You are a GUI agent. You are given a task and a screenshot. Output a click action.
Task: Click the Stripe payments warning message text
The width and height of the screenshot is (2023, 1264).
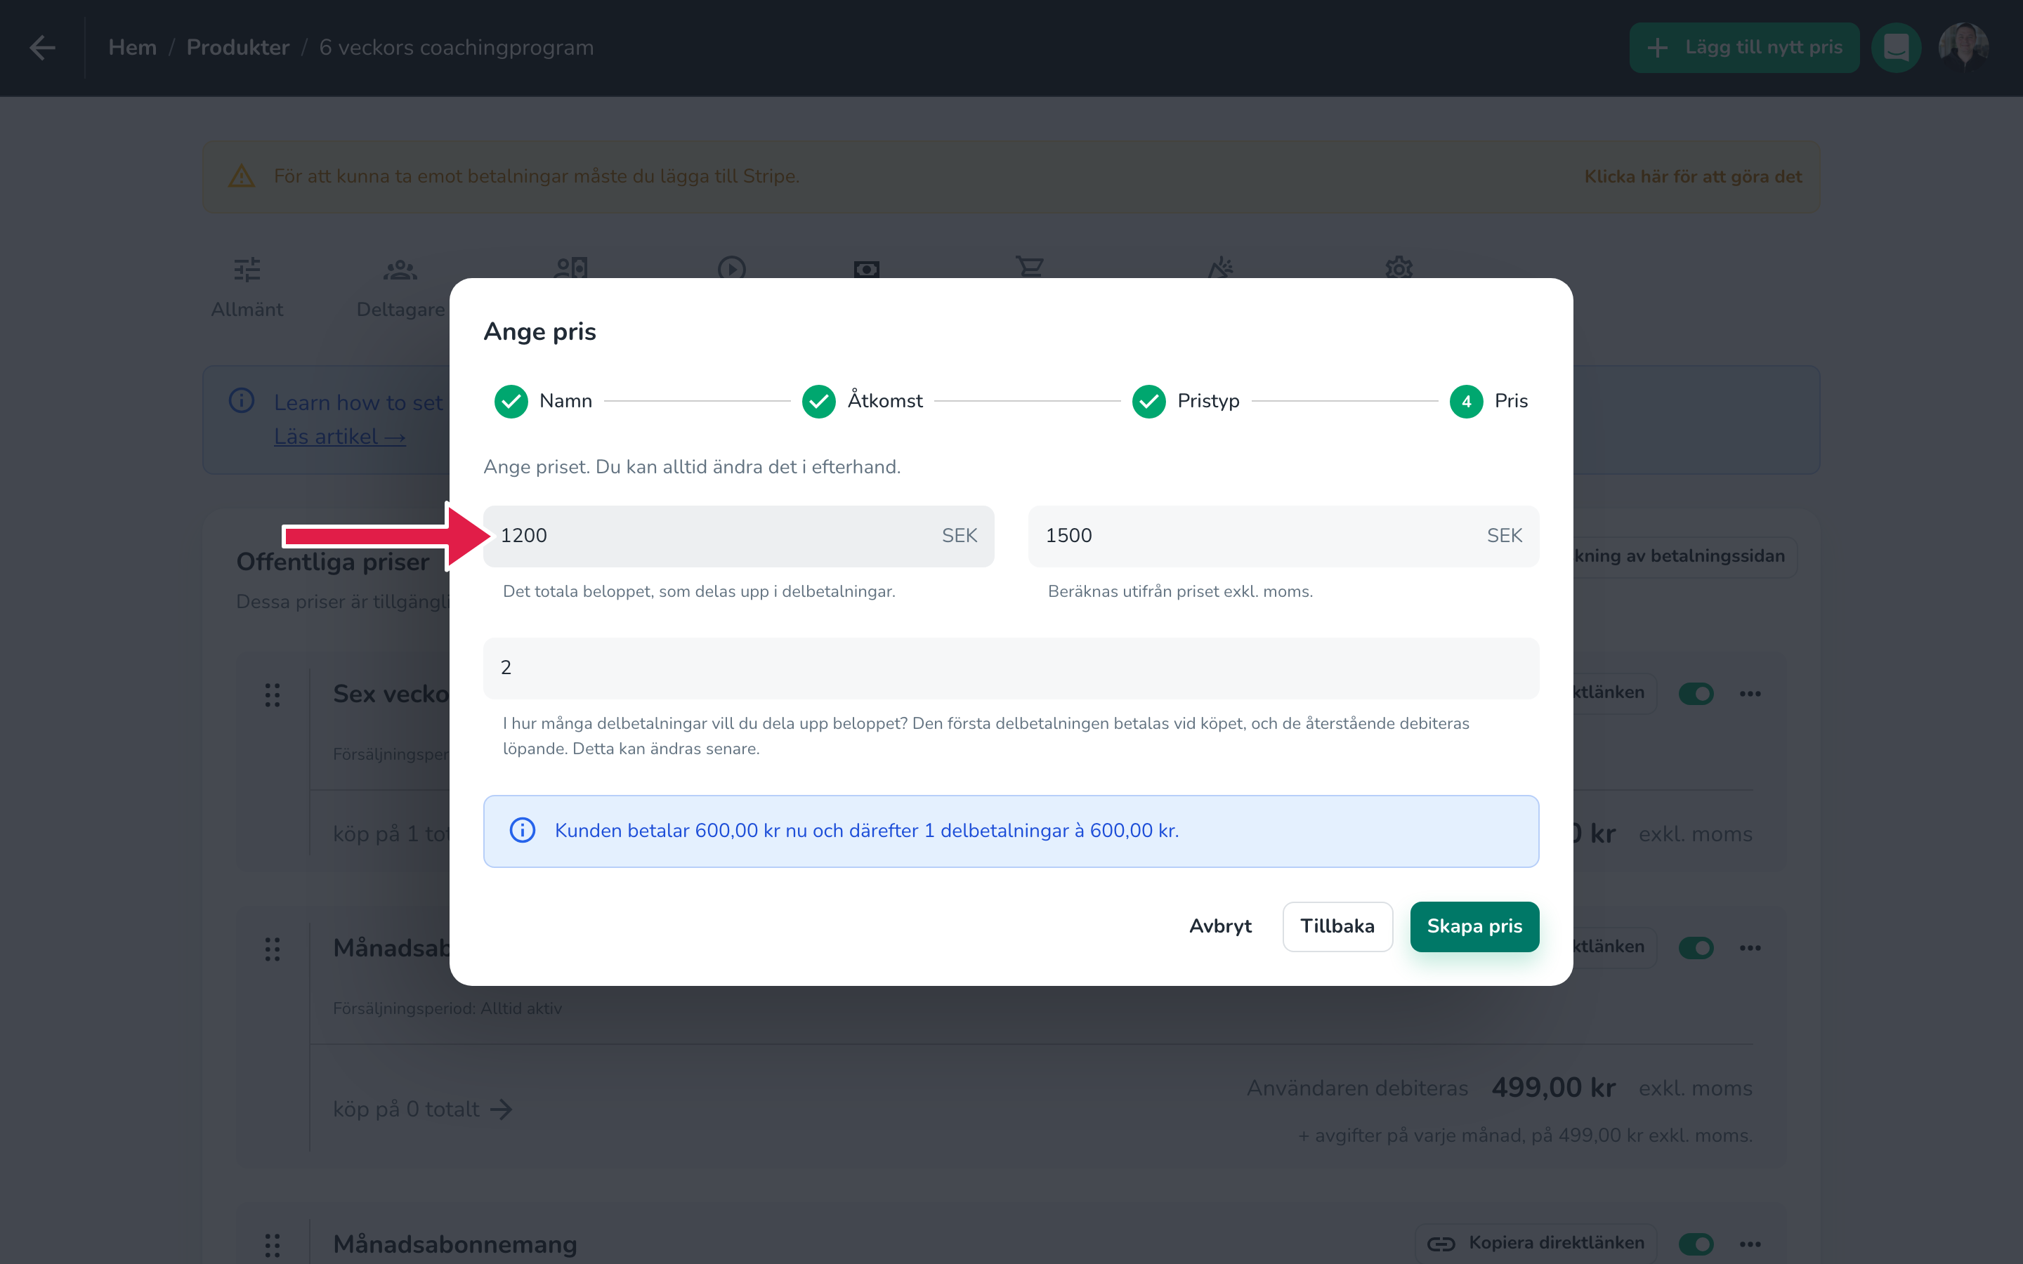pos(537,176)
